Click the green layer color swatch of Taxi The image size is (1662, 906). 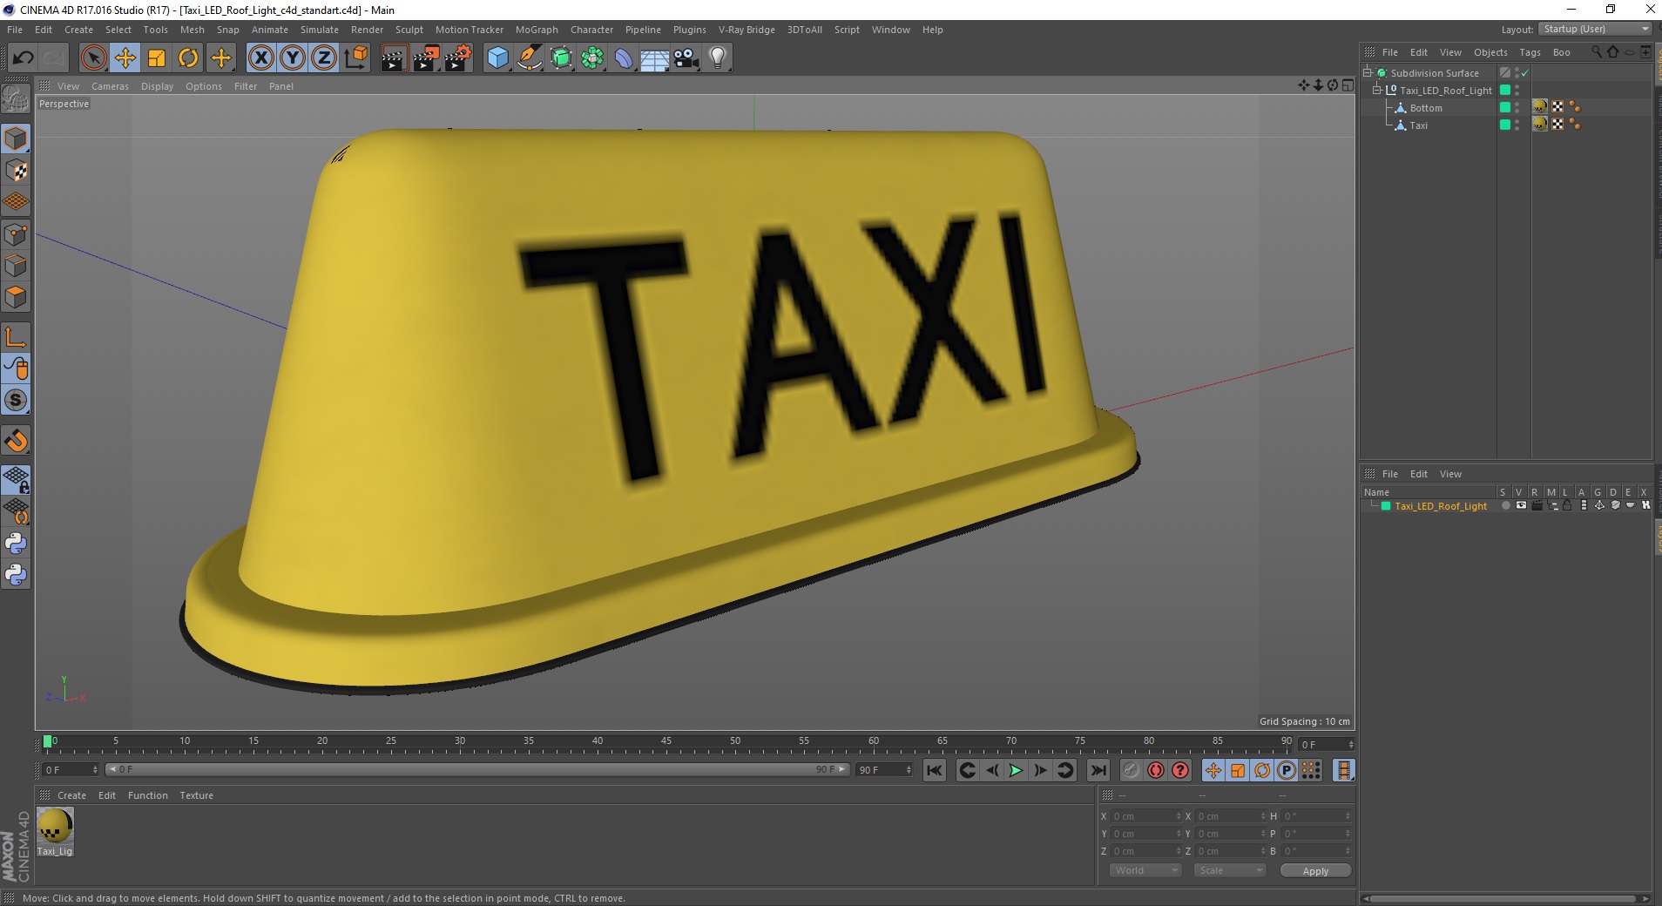(1504, 125)
